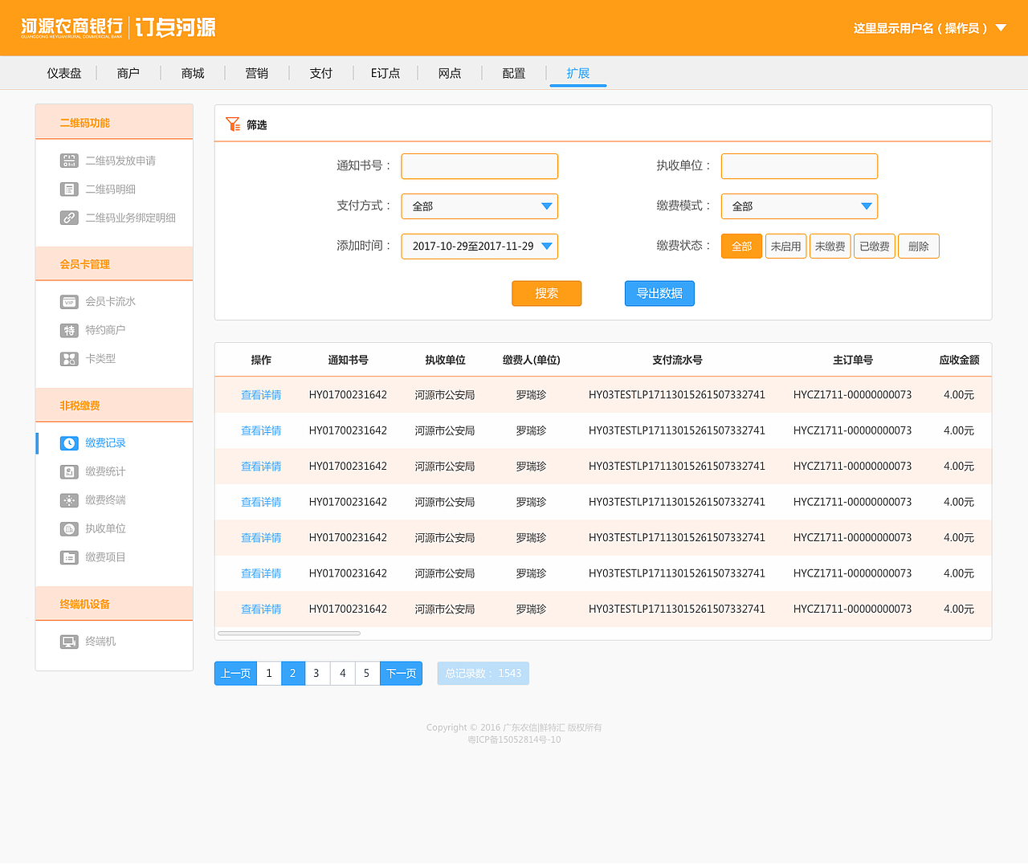Viewport: 1028px width, 864px height.
Task: Click the 总记录数：1543 label
Action: (483, 674)
